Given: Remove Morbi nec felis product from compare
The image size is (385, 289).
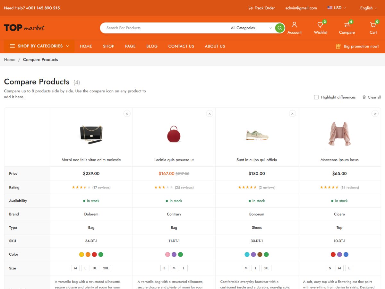Looking at the screenshot, I should (127, 114).
